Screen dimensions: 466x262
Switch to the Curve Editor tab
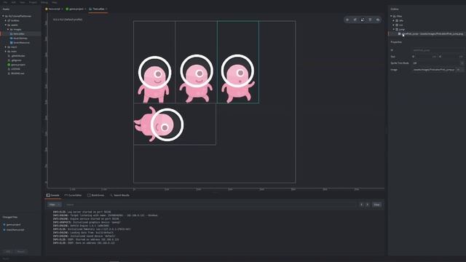[73, 195]
